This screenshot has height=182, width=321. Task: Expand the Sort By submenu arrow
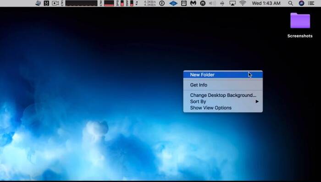[x=257, y=101]
